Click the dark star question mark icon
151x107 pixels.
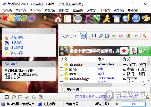tap(44, 18)
